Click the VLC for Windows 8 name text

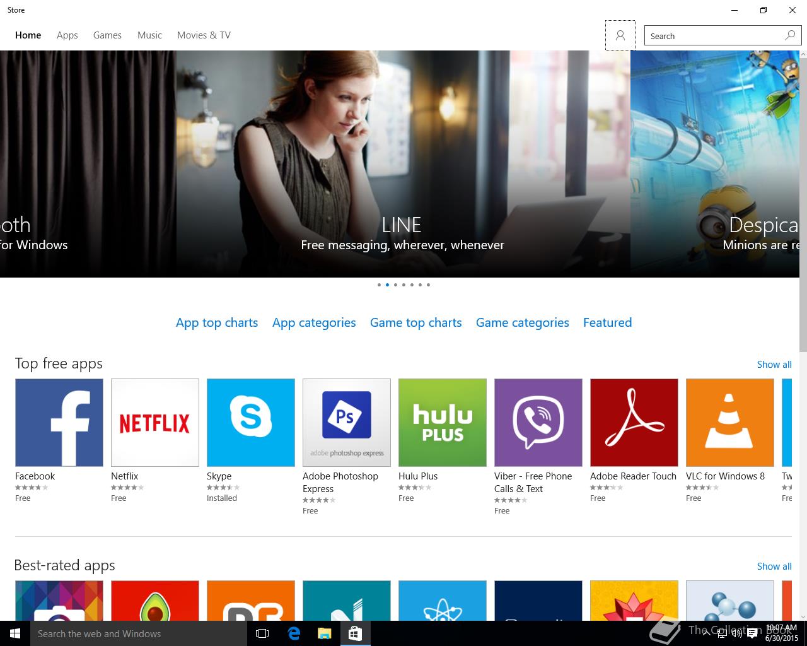coord(725,476)
